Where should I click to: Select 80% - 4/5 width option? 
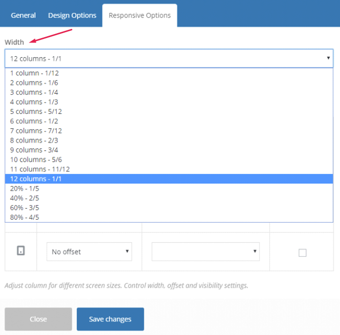24,217
